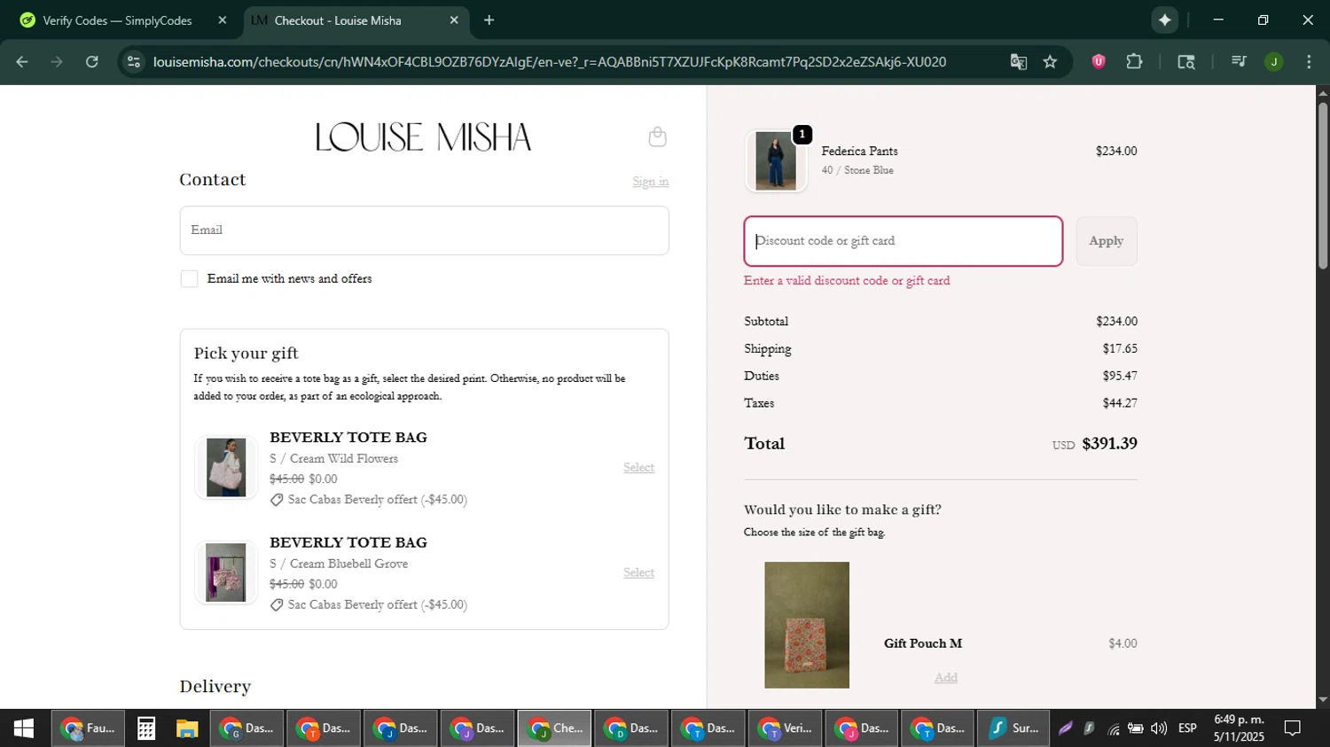Close the Checkout Louise Misha tab
This screenshot has height=747, width=1330.
pyautogui.click(x=454, y=20)
